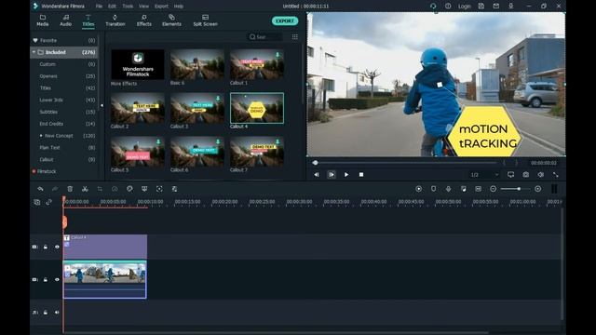Screen dimensions: 596x335
Task: Click the undo arrow above the timeline
Action: [x=40, y=189]
